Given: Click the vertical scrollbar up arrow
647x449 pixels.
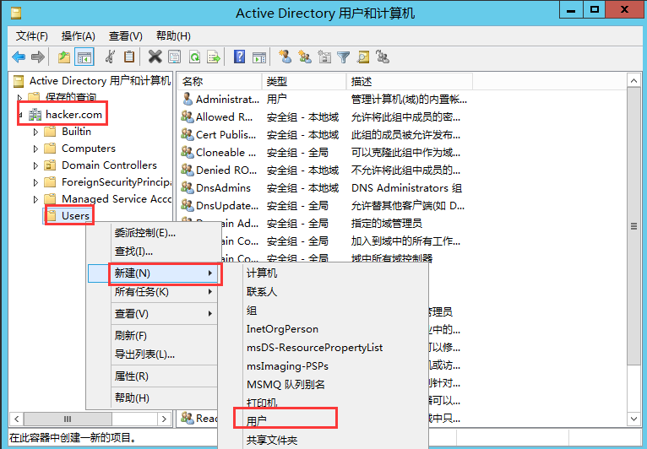Looking at the screenshot, I should point(633,81).
